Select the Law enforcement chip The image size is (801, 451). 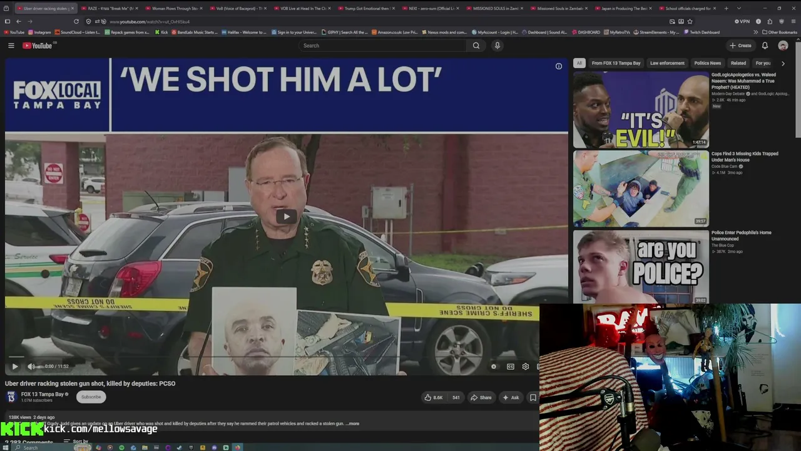[667, 63]
